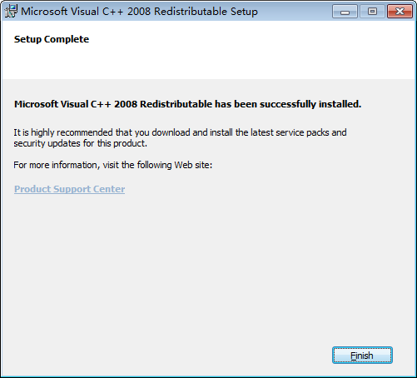Click the bold successfully installed message
Image resolution: width=417 pixels, height=378 pixels.
tap(187, 104)
